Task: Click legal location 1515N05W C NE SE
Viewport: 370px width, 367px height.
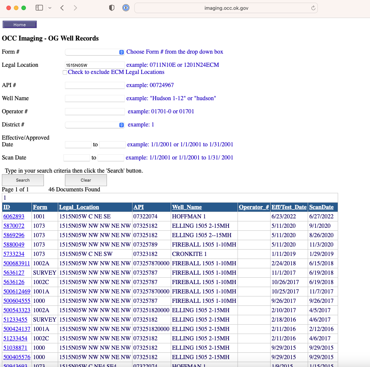Action: point(85,217)
